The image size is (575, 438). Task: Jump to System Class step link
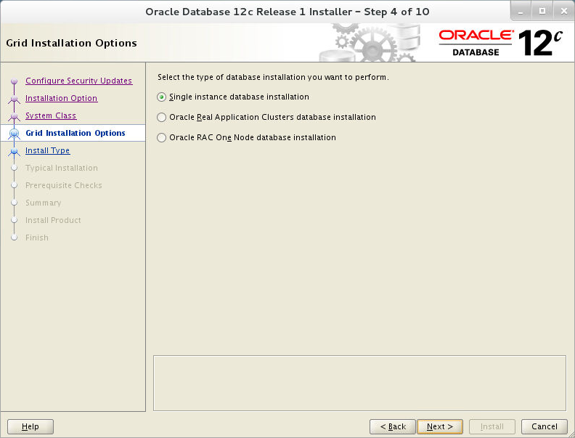tap(51, 115)
